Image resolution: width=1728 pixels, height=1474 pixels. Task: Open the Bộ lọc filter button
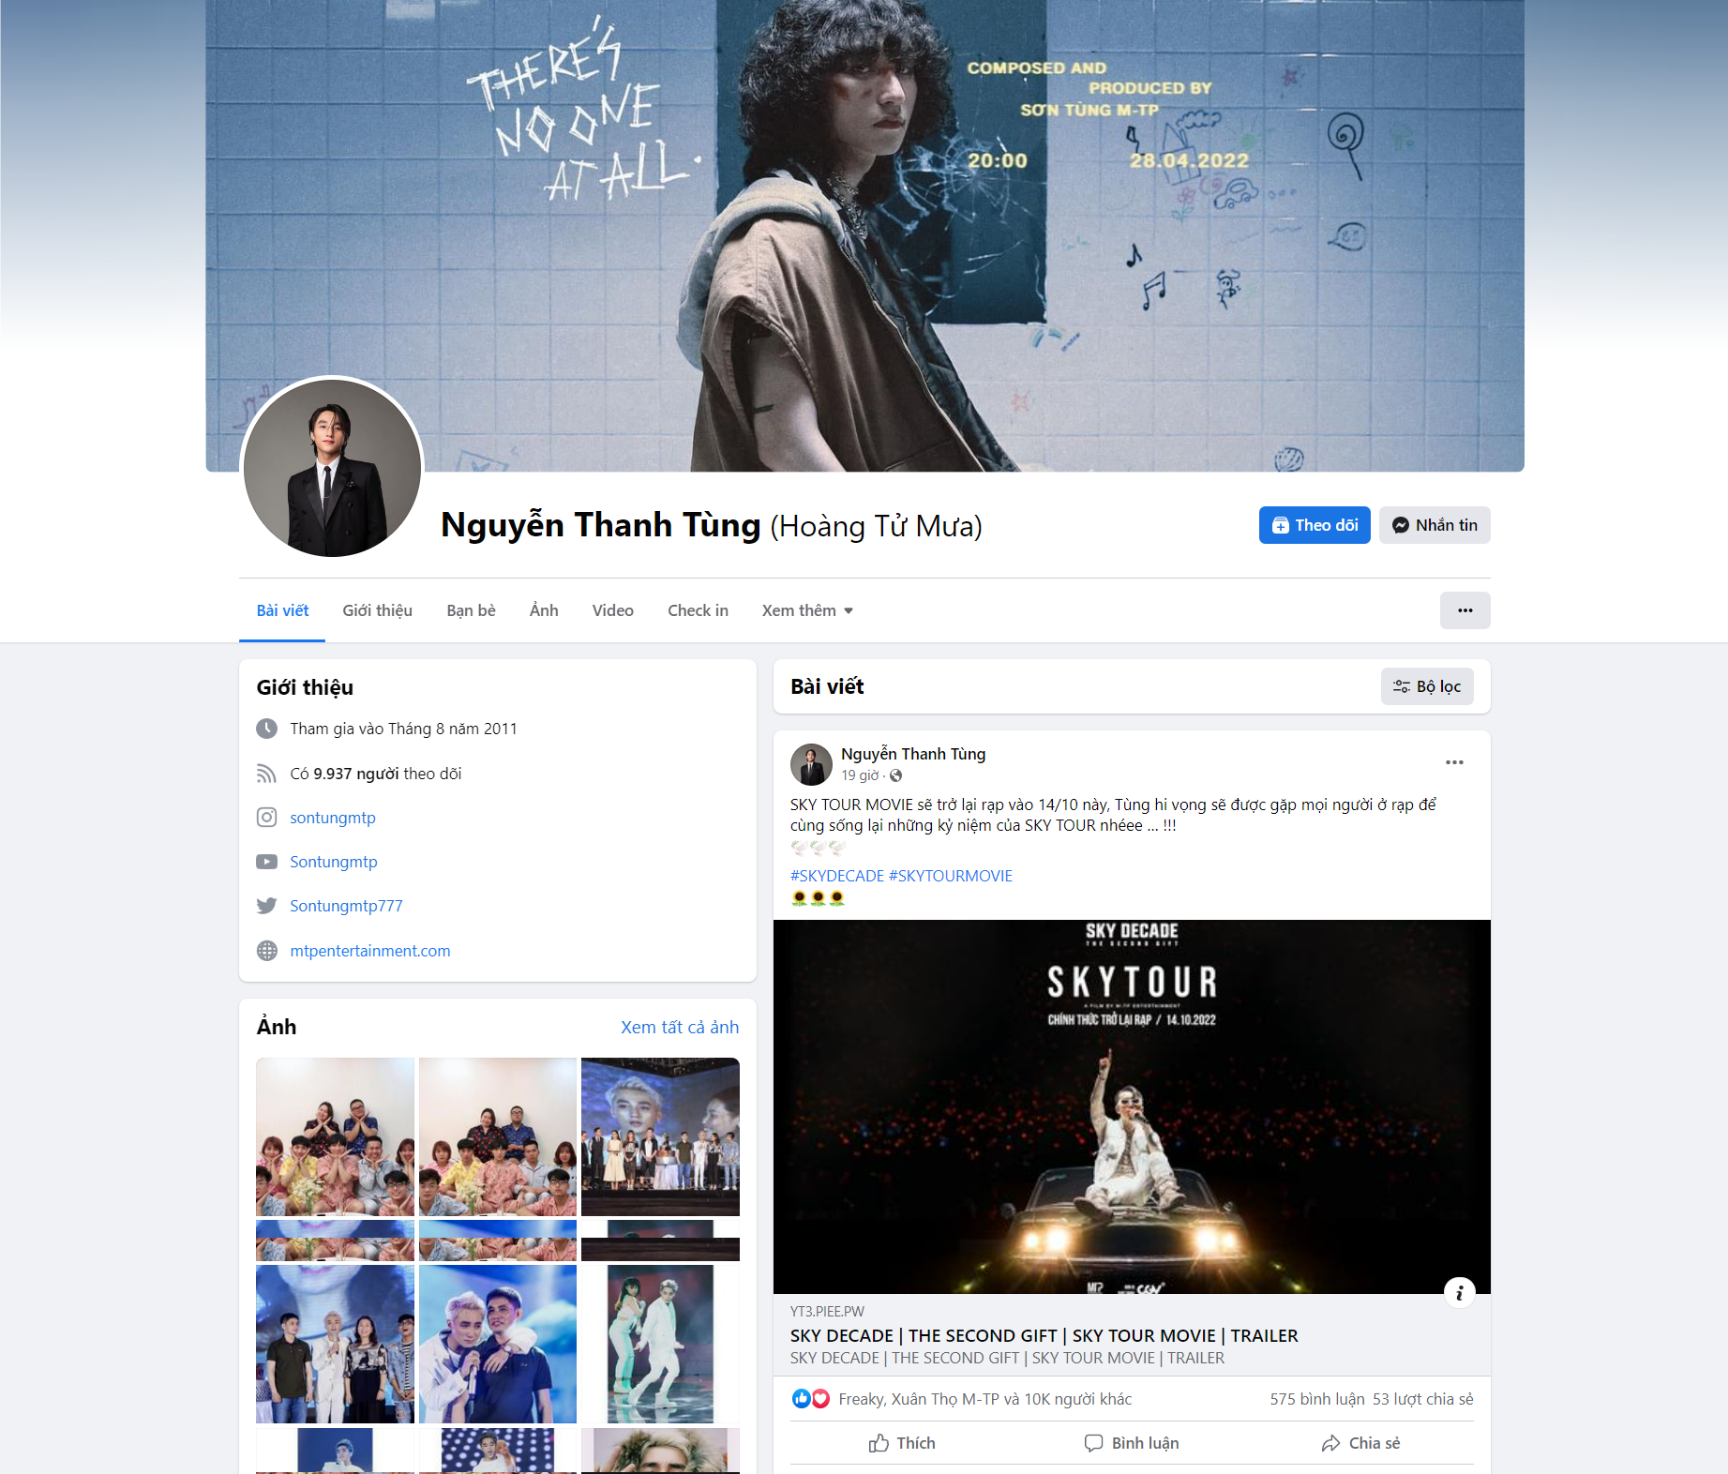click(x=1427, y=686)
